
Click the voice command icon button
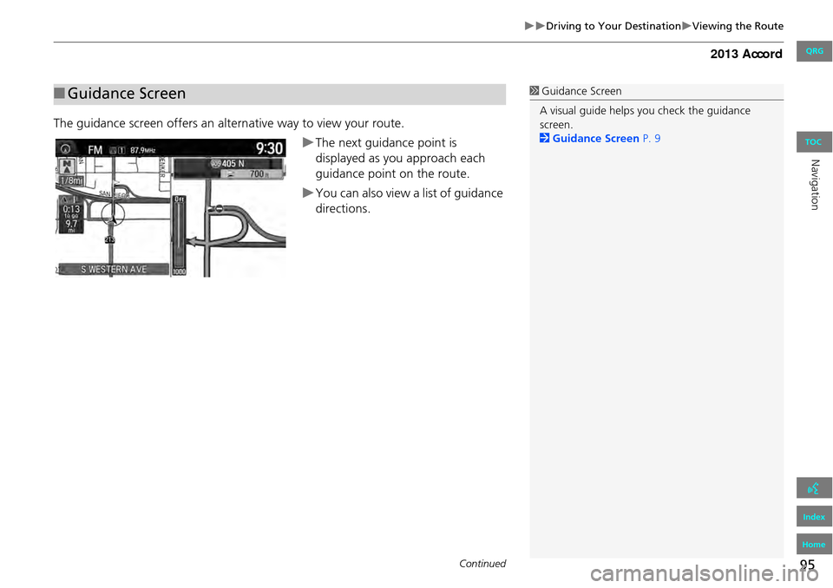[x=814, y=487]
